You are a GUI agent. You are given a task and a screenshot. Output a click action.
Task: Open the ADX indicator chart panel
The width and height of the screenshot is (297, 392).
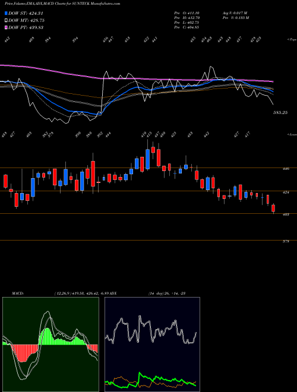pos(152,344)
